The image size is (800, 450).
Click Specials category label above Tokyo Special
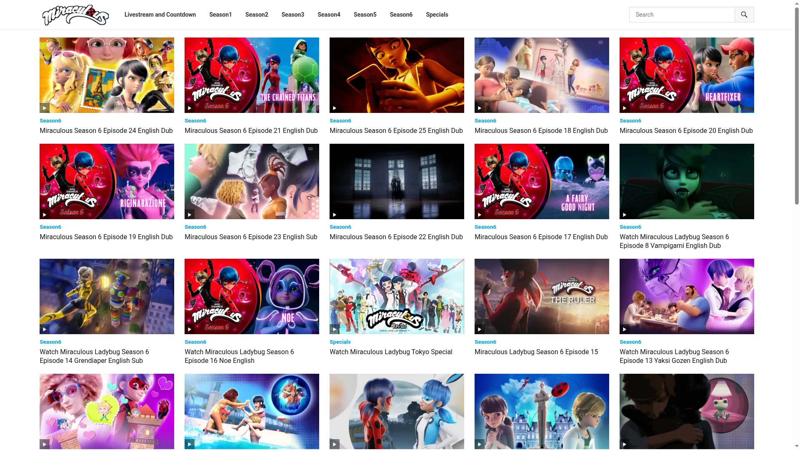(x=340, y=342)
